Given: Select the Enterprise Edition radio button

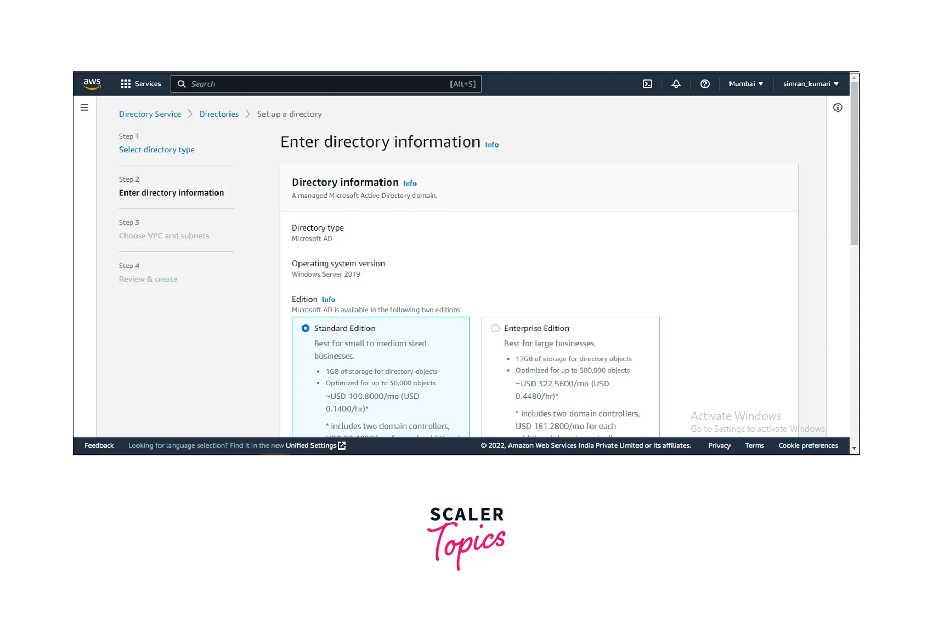Looking at the screenshot, I should (x=495, y=328).
